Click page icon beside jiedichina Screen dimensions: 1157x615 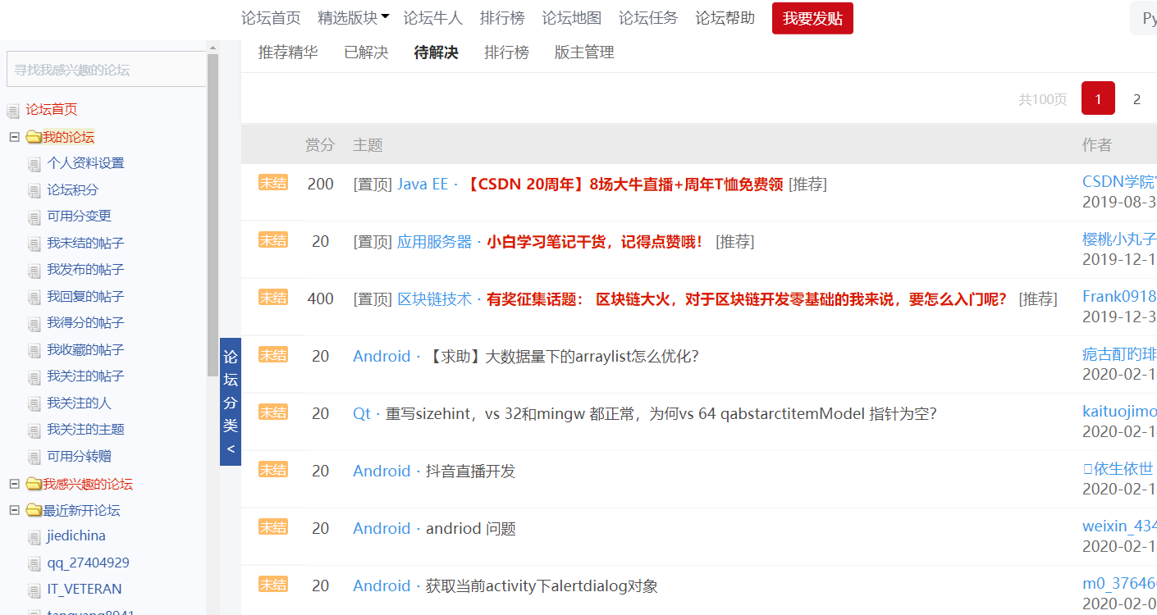(34, 538)
